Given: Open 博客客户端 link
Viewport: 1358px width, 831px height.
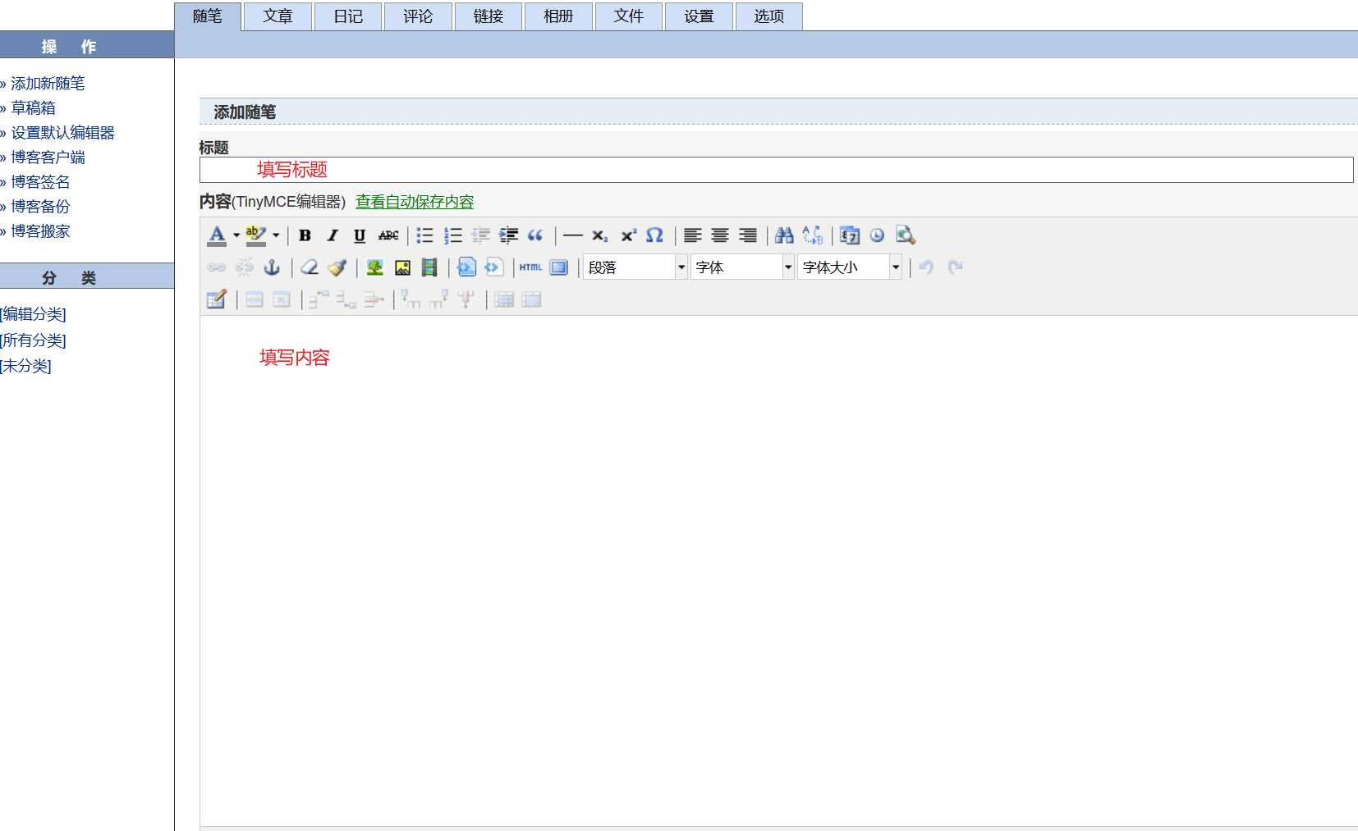Looking at the screenshot, I should coord(48,158).
